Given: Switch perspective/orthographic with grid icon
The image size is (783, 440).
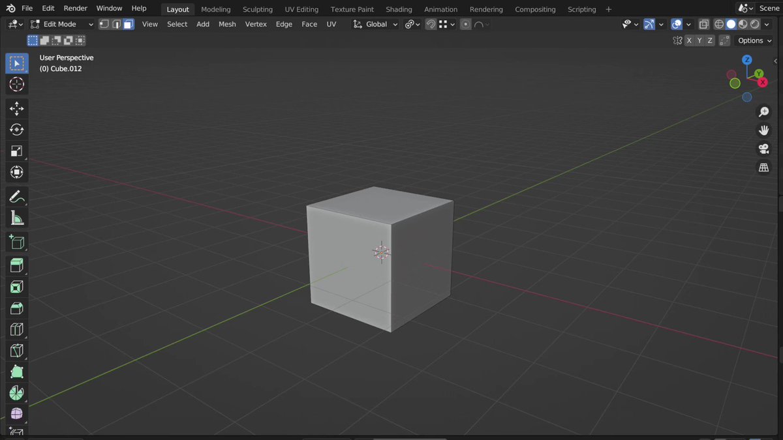Looking at the screenshot, I should pos(764,168).
